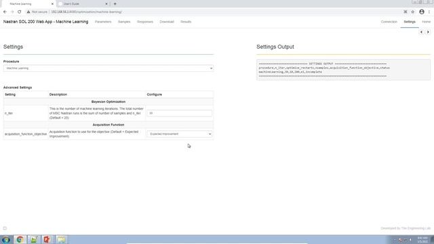Open the Results nav item

(186, 22)
